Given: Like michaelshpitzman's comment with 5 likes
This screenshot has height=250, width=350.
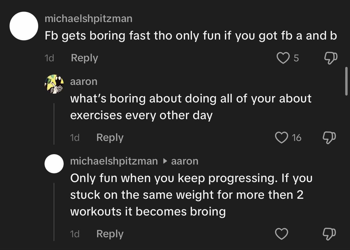Looking at the screenshot, I should pos(283,58).
